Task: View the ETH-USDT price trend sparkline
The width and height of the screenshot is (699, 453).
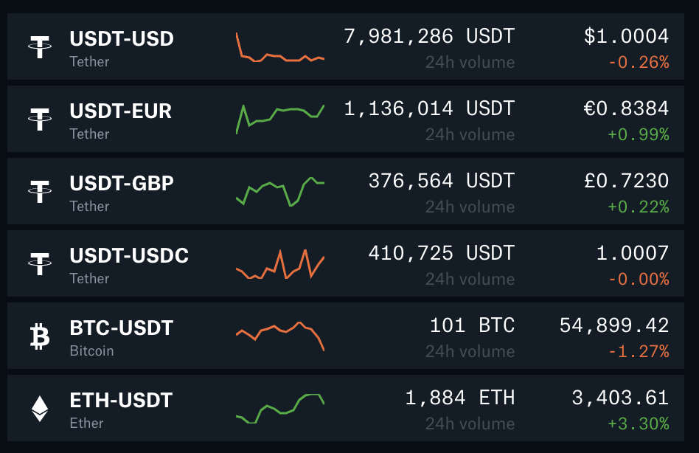Action: 280,409
